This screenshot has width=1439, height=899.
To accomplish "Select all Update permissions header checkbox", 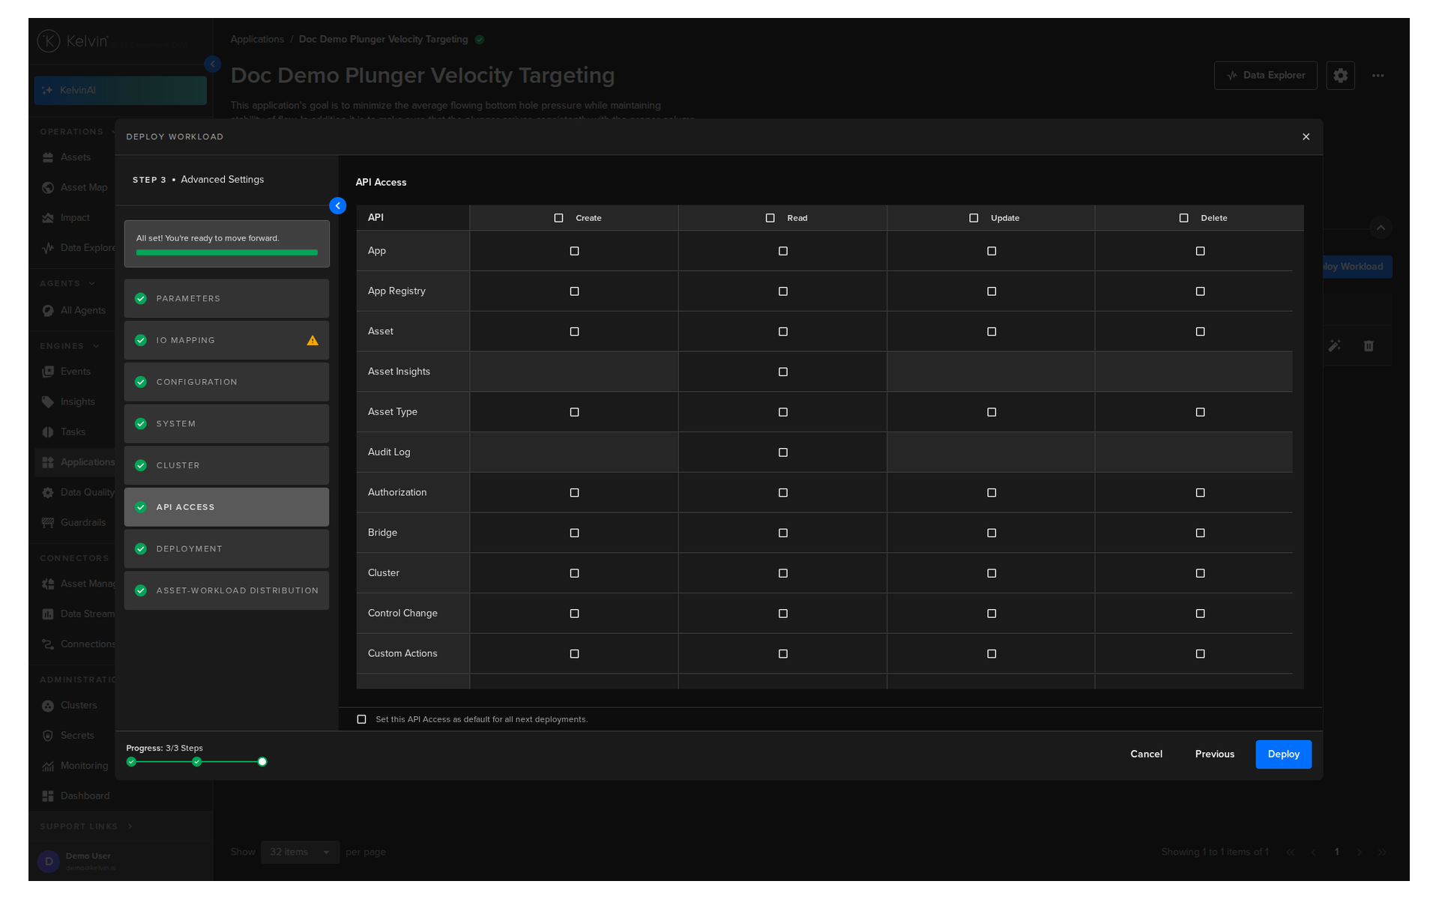I will point(974,218).
